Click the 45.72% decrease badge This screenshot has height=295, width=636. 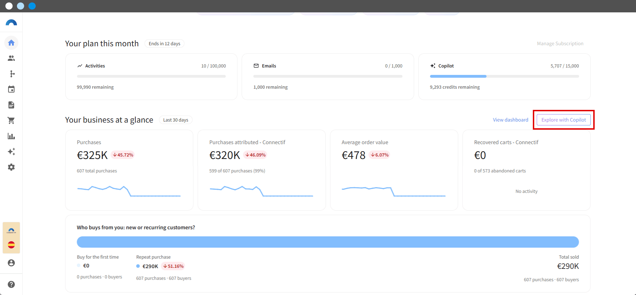[123, 155]
